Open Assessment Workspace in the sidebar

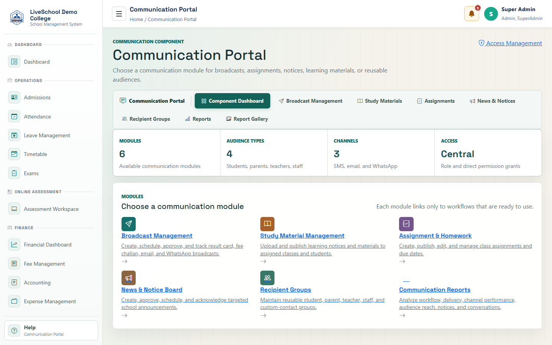point(51,209)
